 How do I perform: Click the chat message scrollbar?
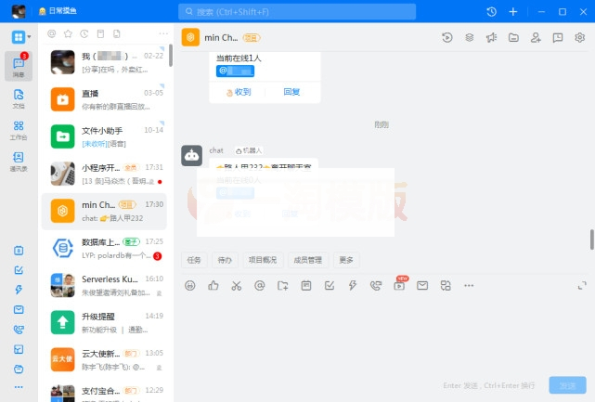click(591, 239)
